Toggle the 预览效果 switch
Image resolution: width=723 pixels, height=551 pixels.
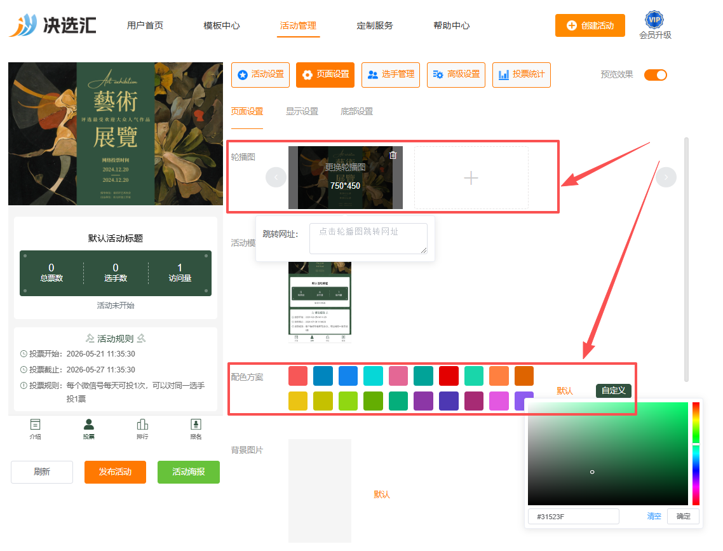(x=655, y=75)
